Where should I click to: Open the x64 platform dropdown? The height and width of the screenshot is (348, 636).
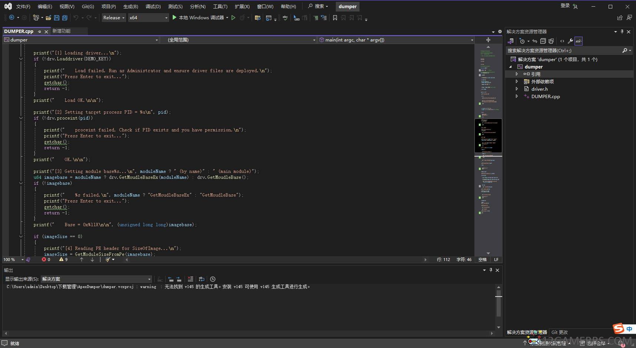click(148, 18)
